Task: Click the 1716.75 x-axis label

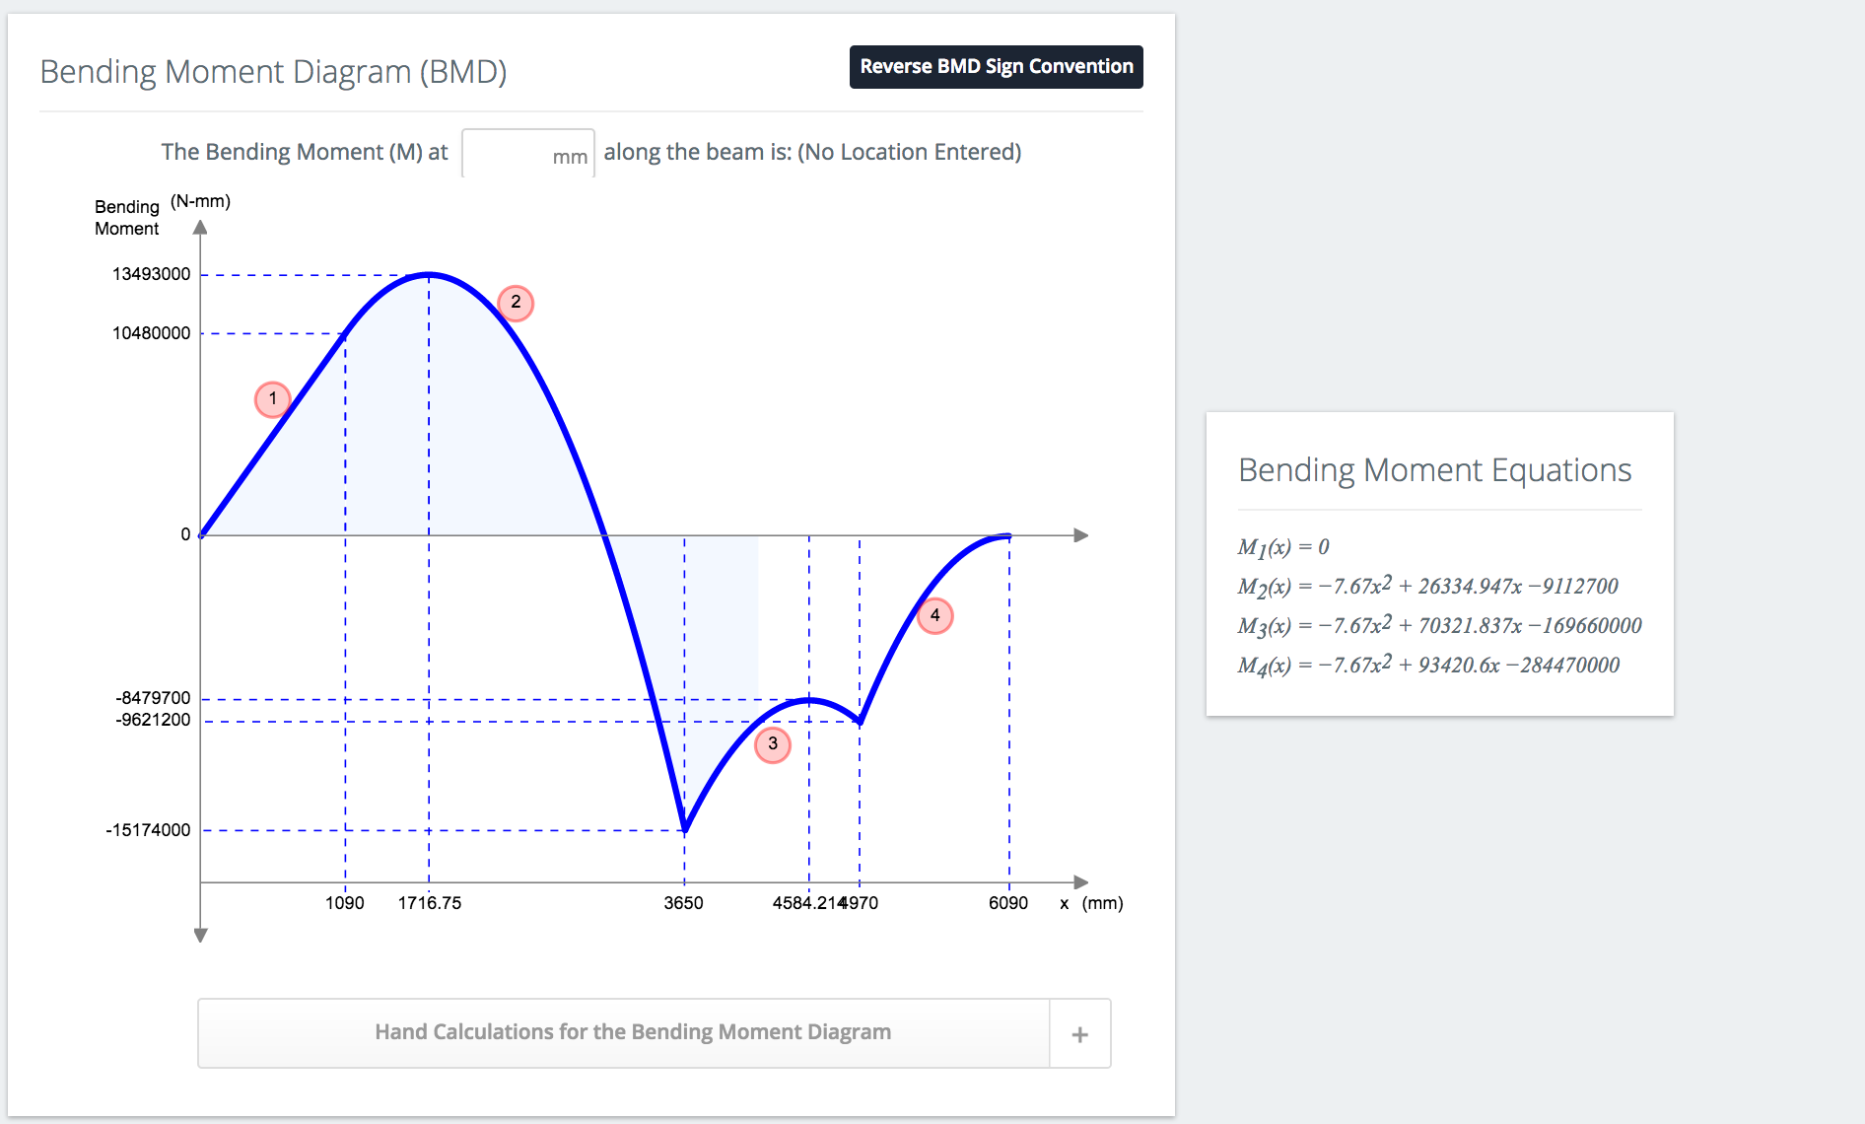Action: click(429, 903)
